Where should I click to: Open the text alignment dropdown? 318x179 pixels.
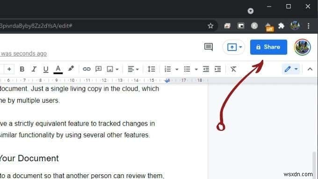coord(133,69)
